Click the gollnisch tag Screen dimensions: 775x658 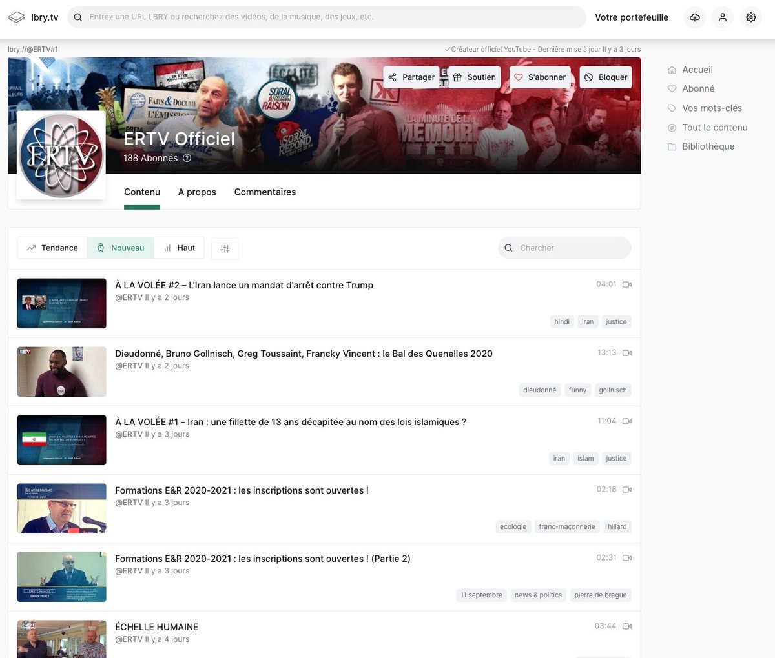click(x=613, y=390)
